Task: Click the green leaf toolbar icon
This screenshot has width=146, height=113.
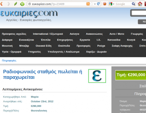Action: [x=16, y=4]
